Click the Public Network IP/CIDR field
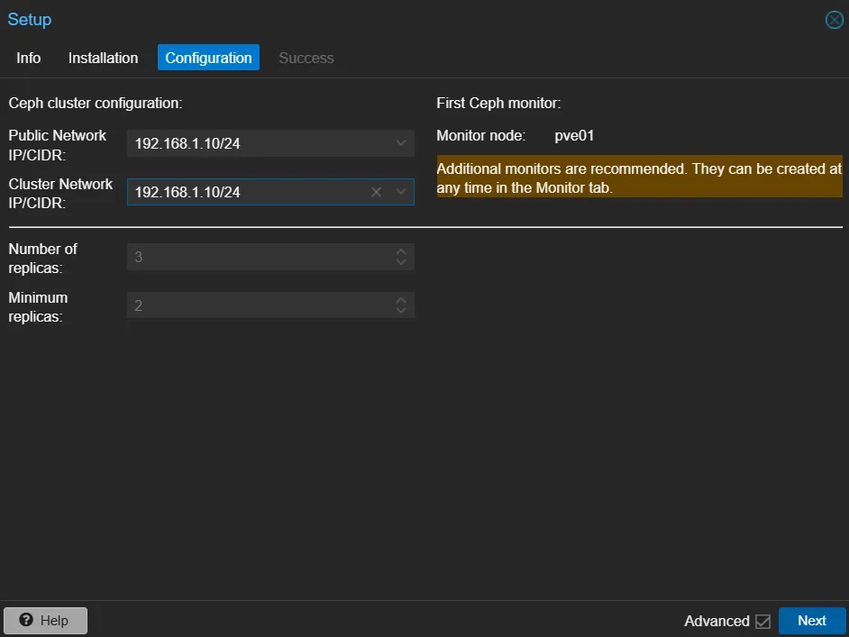The height and width of the screenshot is (637, 849). [x=270, y=143]
